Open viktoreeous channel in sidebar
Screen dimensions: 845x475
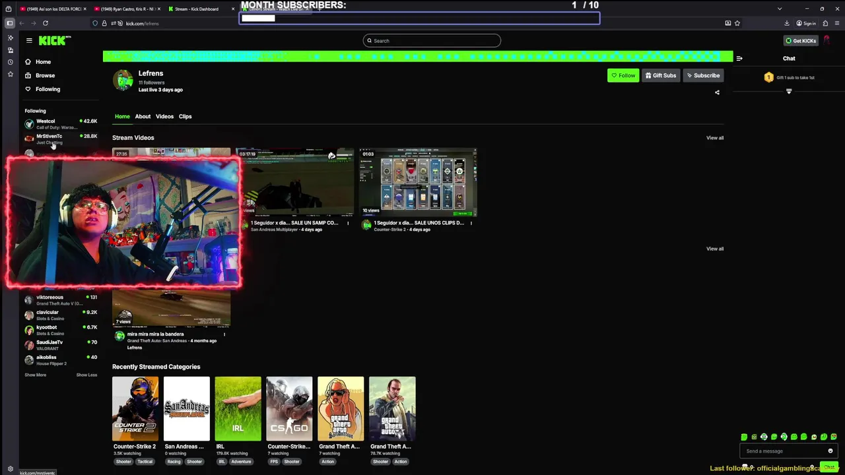coord(61,300)
